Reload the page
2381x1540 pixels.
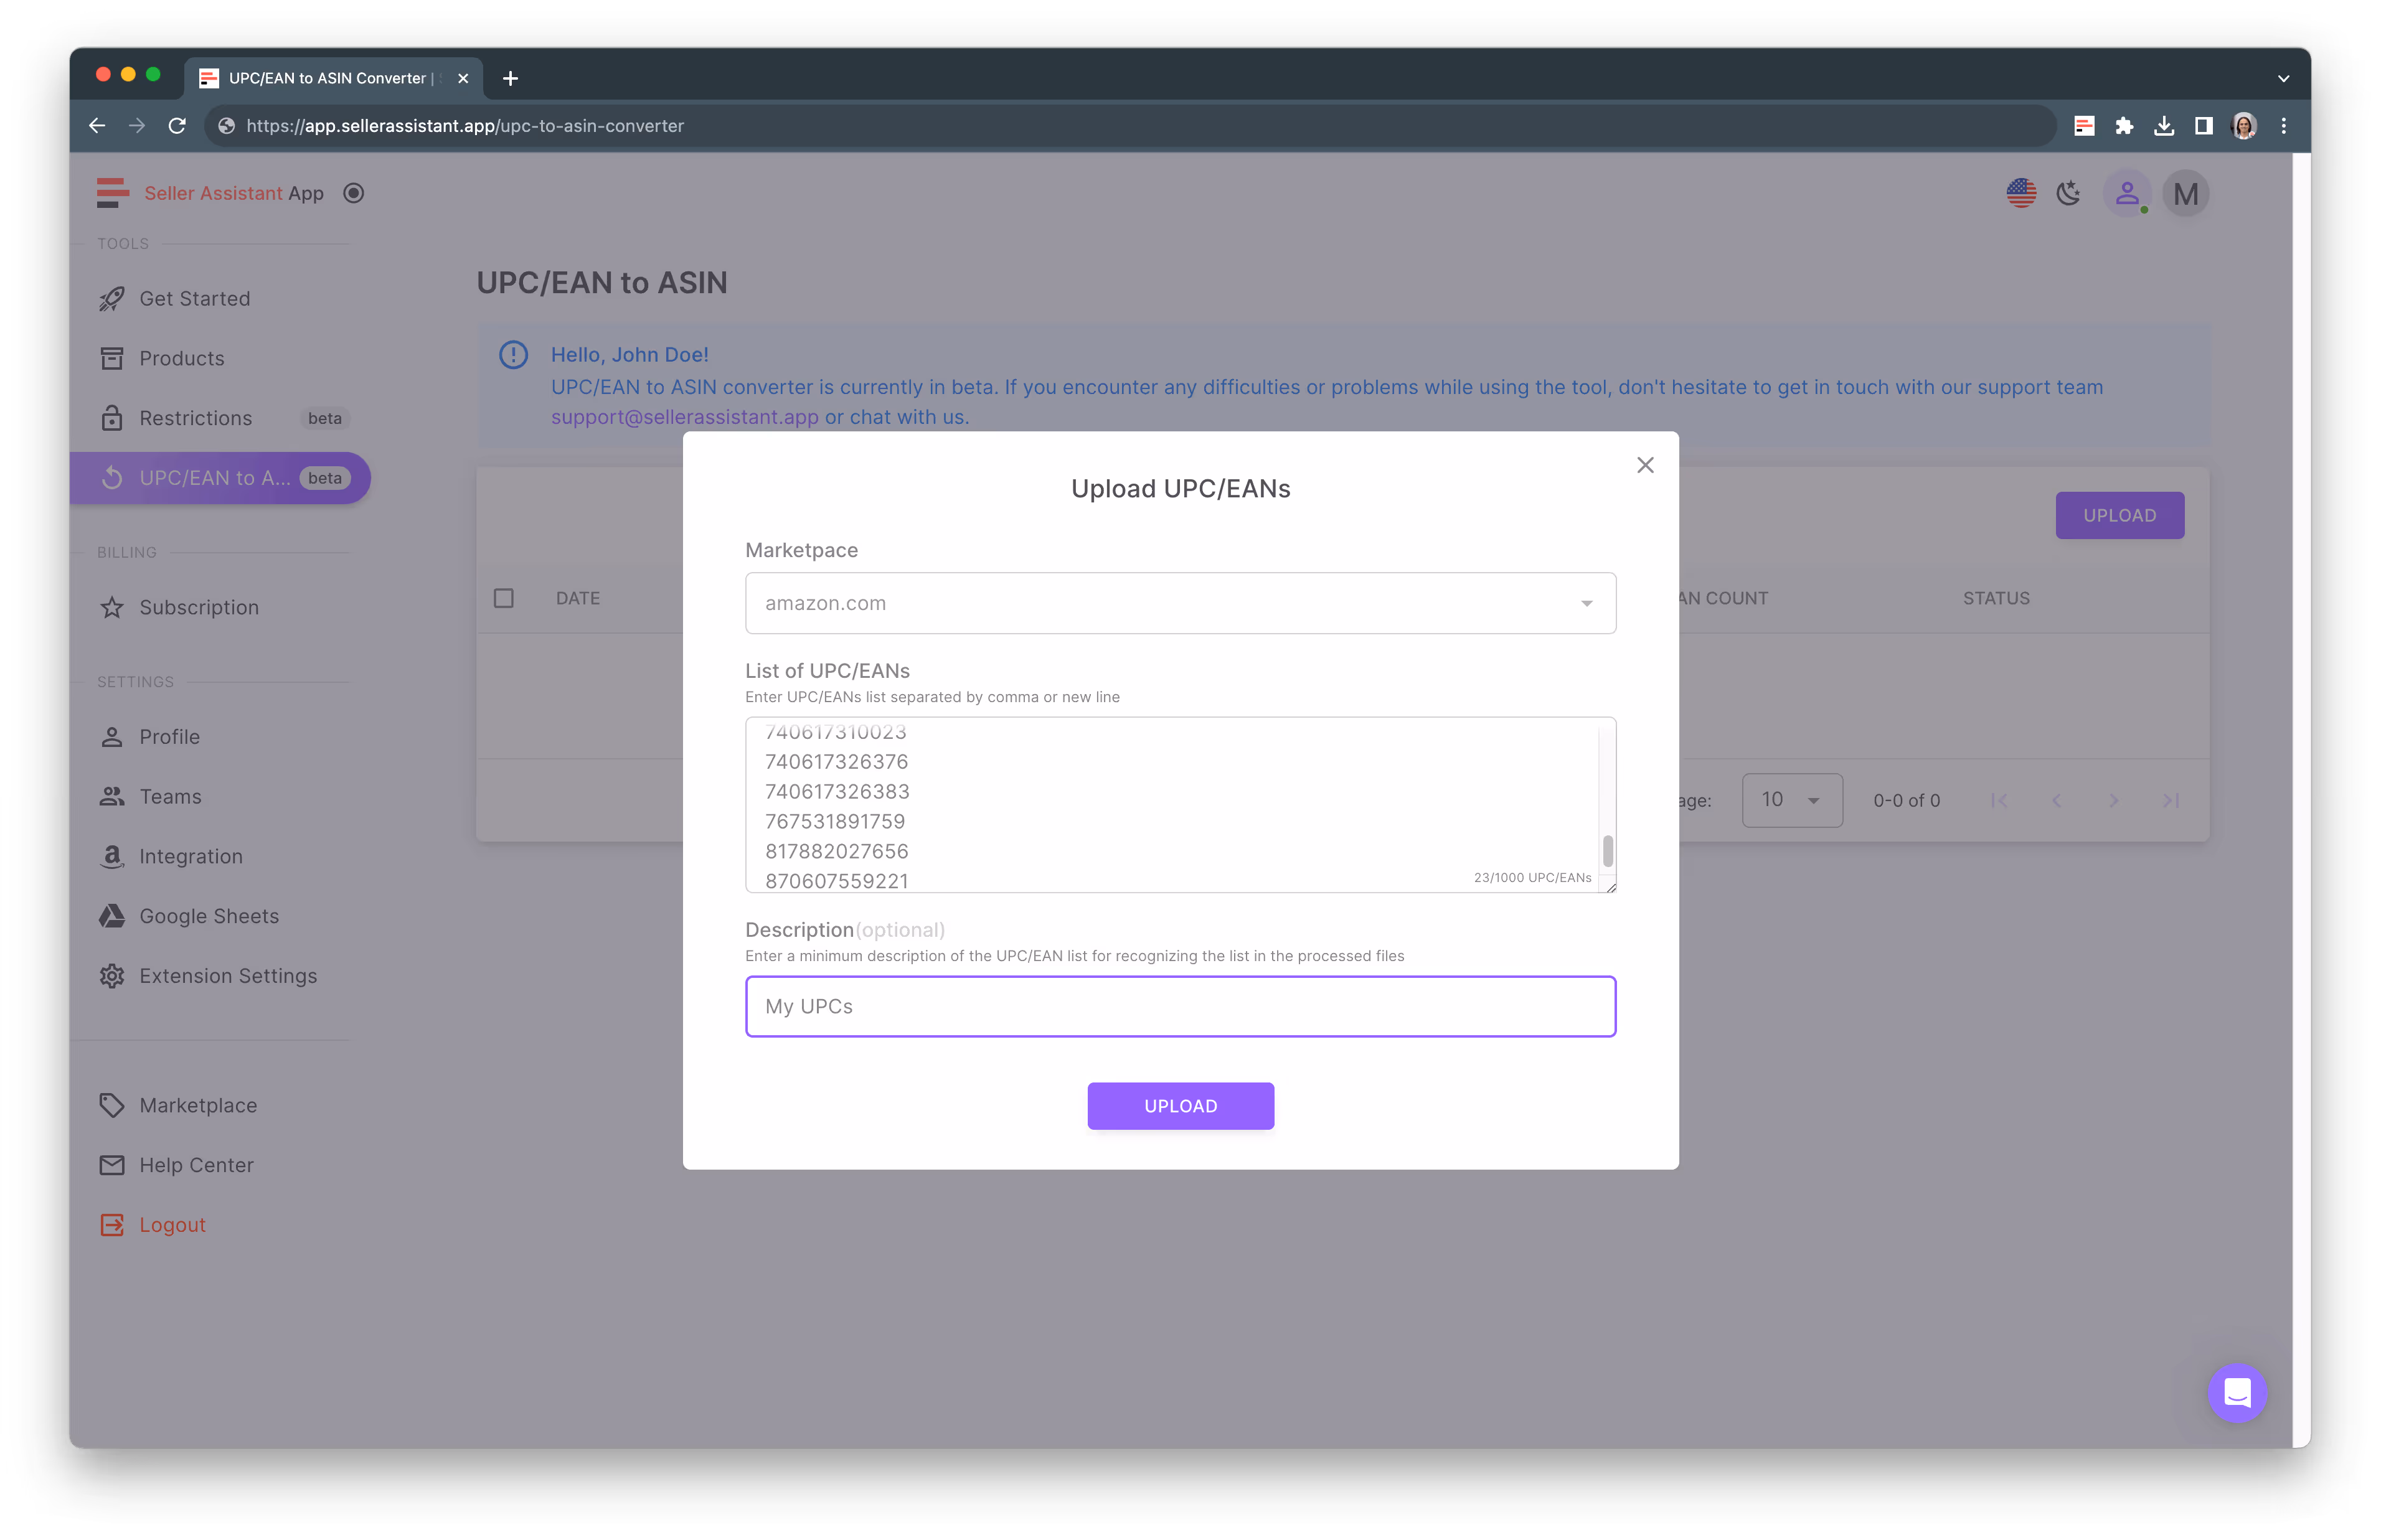point(177,126)
